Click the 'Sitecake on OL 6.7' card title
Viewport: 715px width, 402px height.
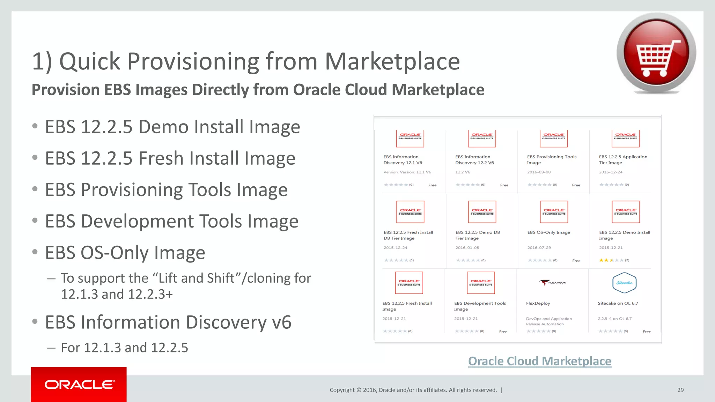click(x=618, y=303)
